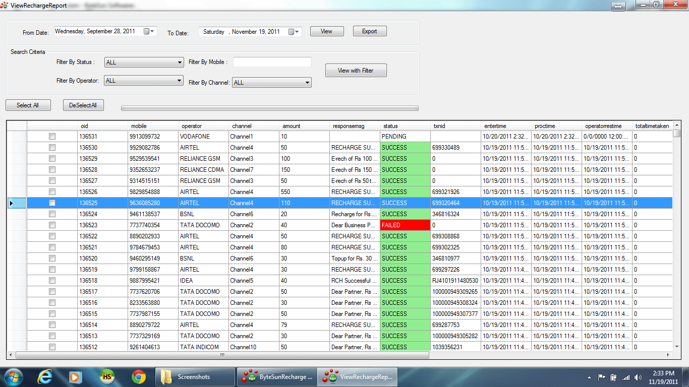Tick checkbox for oid 136531 row
The height and width of the screenshot is (387, 689).
click(x=52, y=136)
